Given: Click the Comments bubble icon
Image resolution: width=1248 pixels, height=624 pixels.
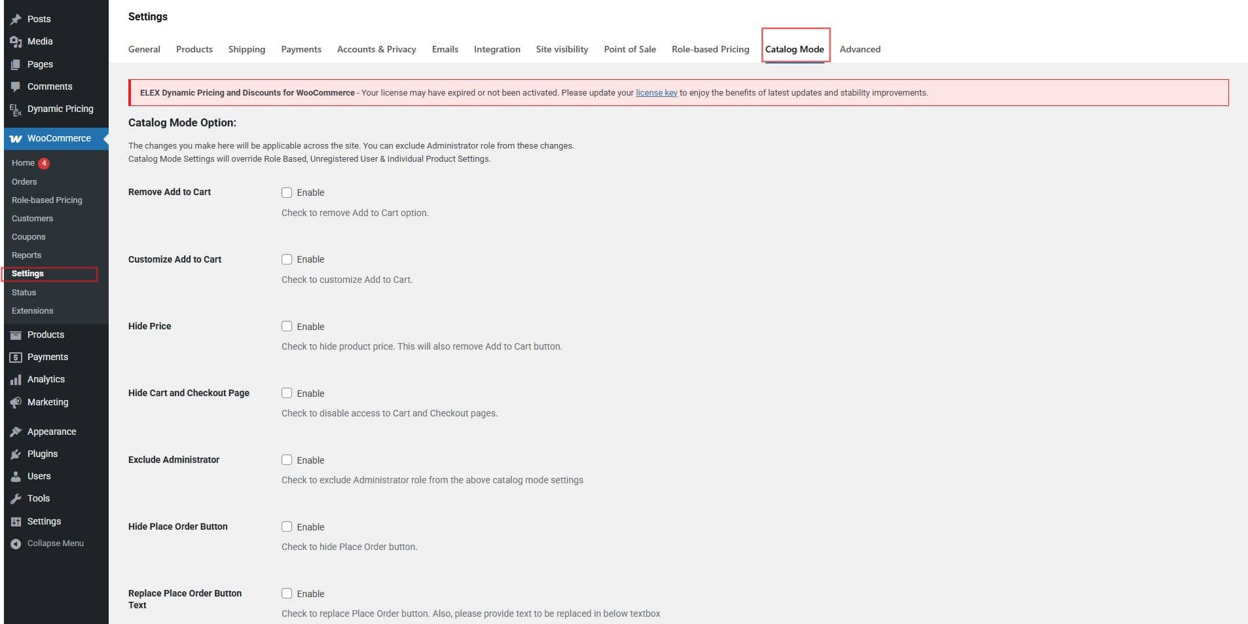Looking at the screenshot, I should coord(16,86).
